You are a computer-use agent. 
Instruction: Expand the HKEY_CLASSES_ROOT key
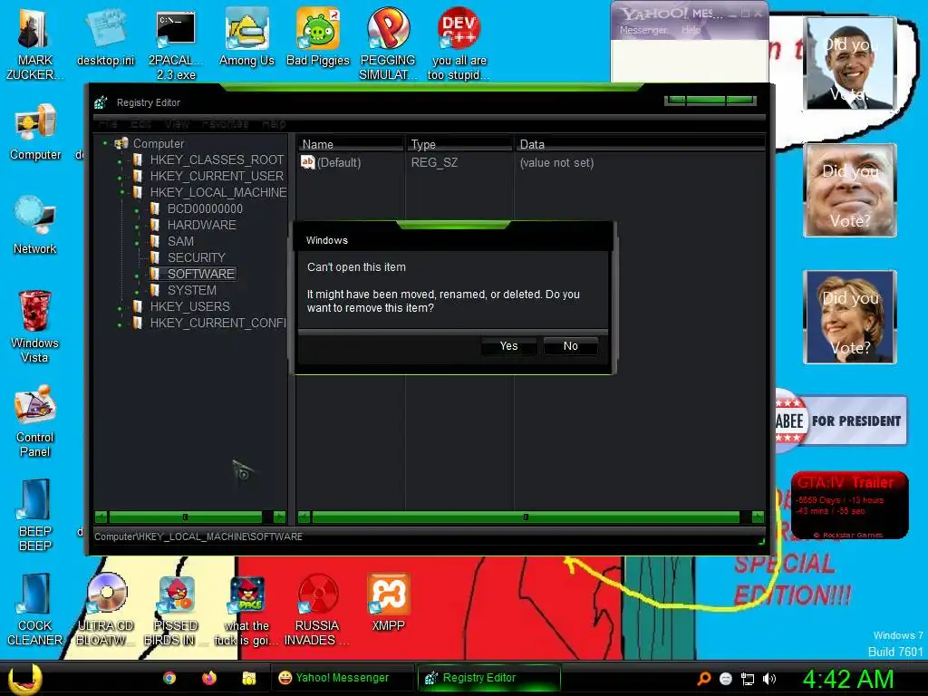tap(121, 161)
